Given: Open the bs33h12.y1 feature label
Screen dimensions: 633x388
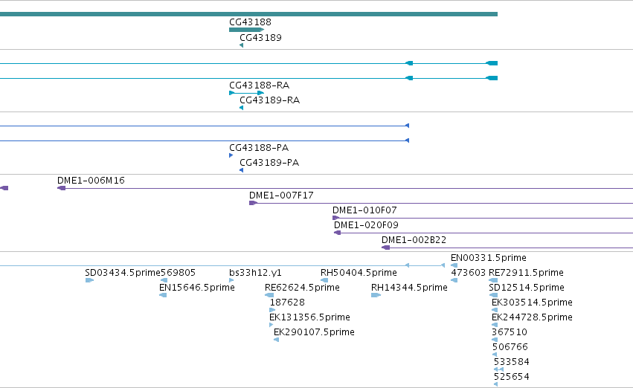Looking at the screenshot, I should (256, 273).
